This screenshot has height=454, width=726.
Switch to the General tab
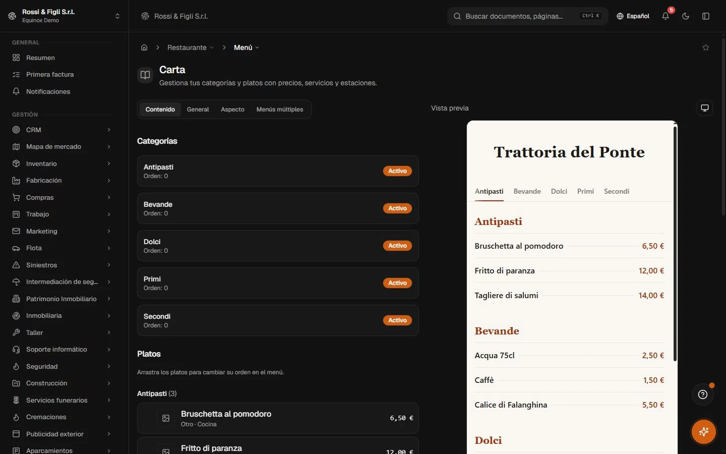tap(198, 109)
